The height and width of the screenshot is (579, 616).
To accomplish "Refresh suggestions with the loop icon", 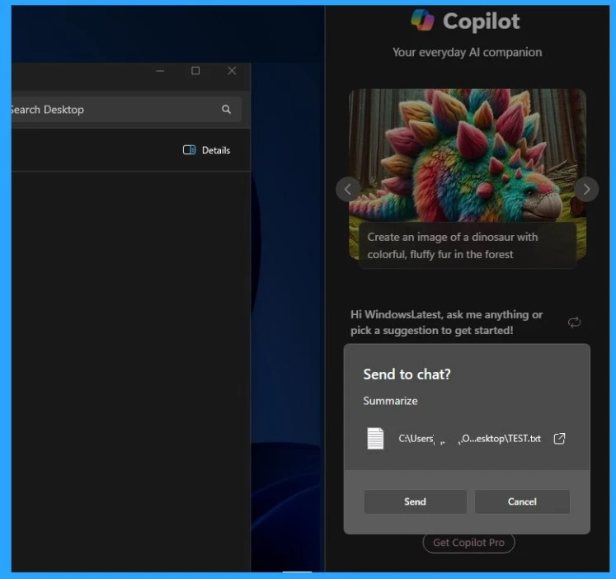I will click(x=575, y=322).
